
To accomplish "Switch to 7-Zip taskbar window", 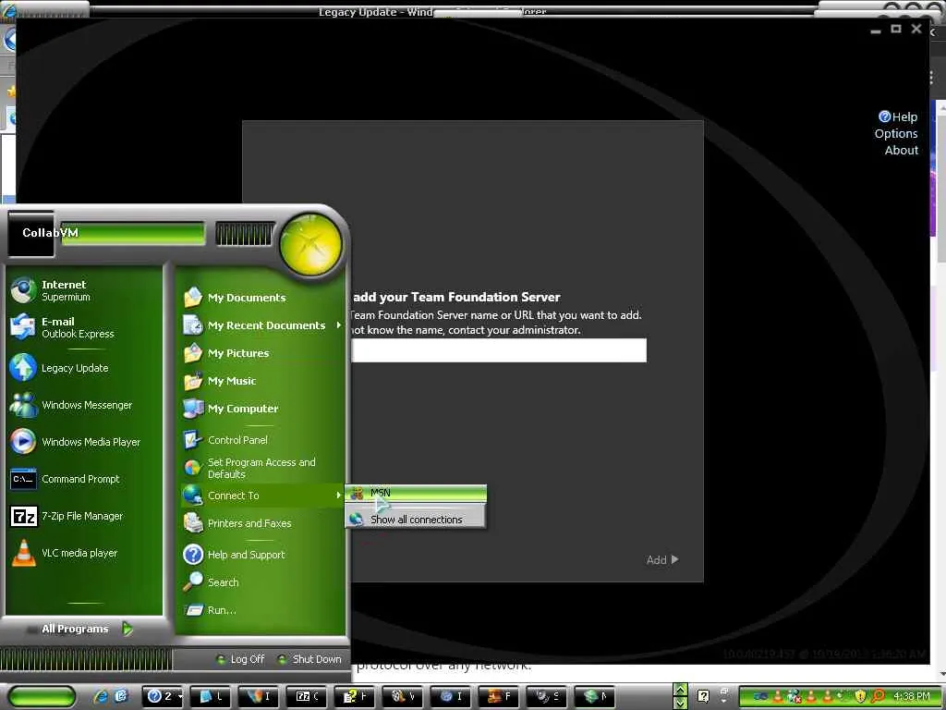I will pyautogui.click(x=307, y=696).
